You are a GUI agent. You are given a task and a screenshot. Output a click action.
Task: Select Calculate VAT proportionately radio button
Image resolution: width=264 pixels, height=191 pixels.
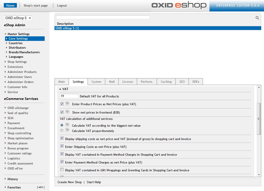point(62,131)
